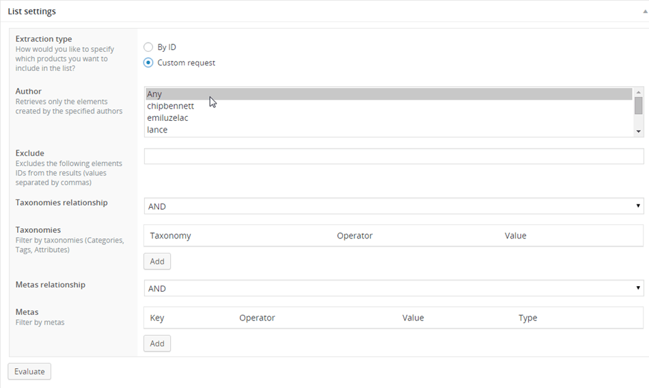Image resolution: width=649 pixels, height=388 pixels.
Task: Select lance in the Author list
Action: click(x=389, y=130)
